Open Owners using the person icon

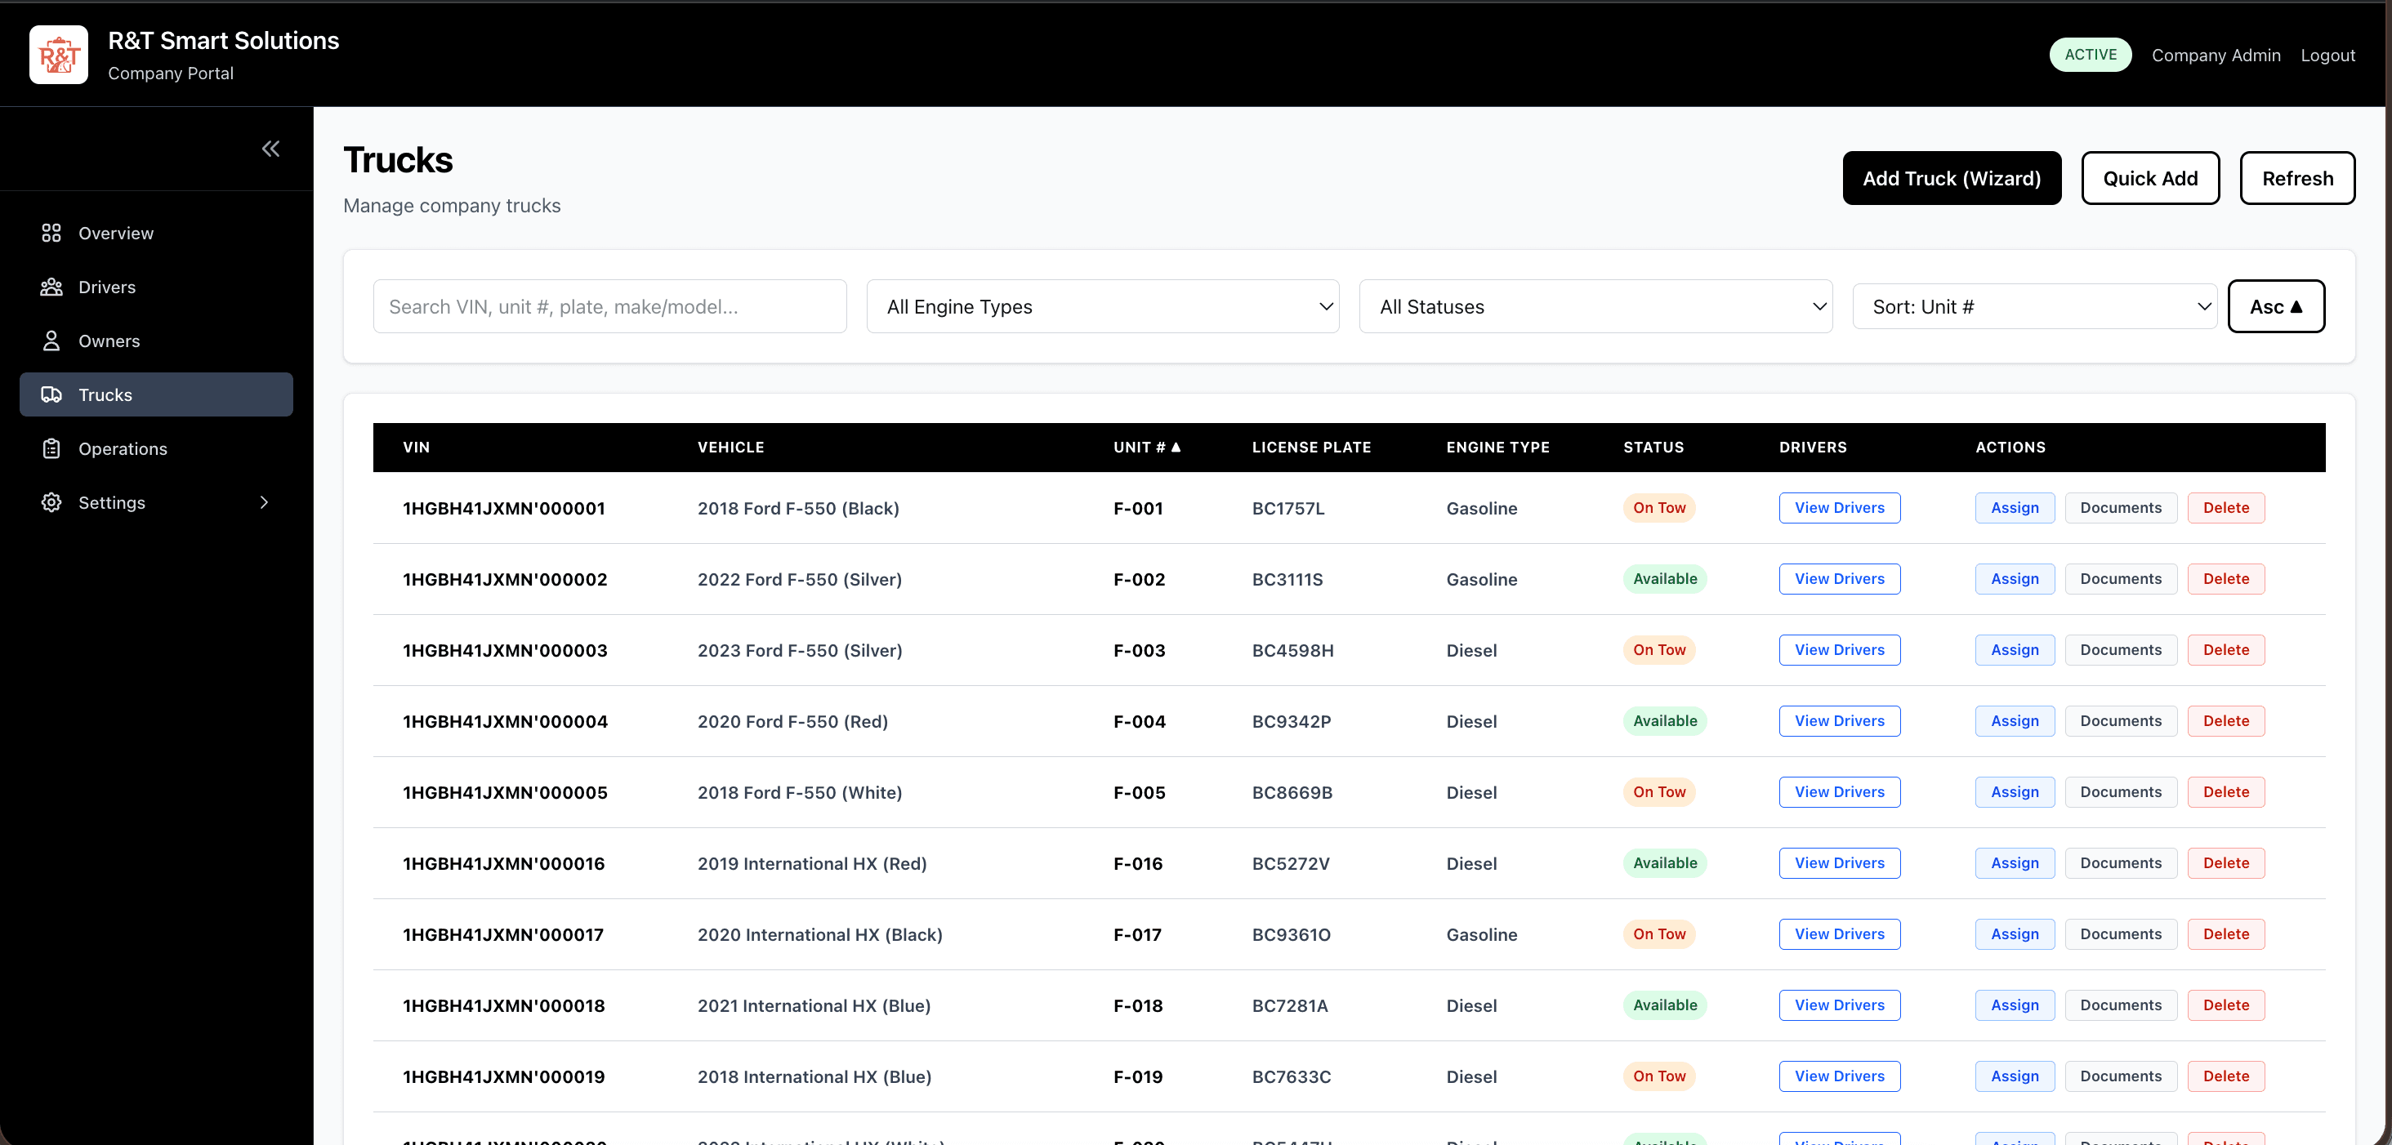point(51,341)
